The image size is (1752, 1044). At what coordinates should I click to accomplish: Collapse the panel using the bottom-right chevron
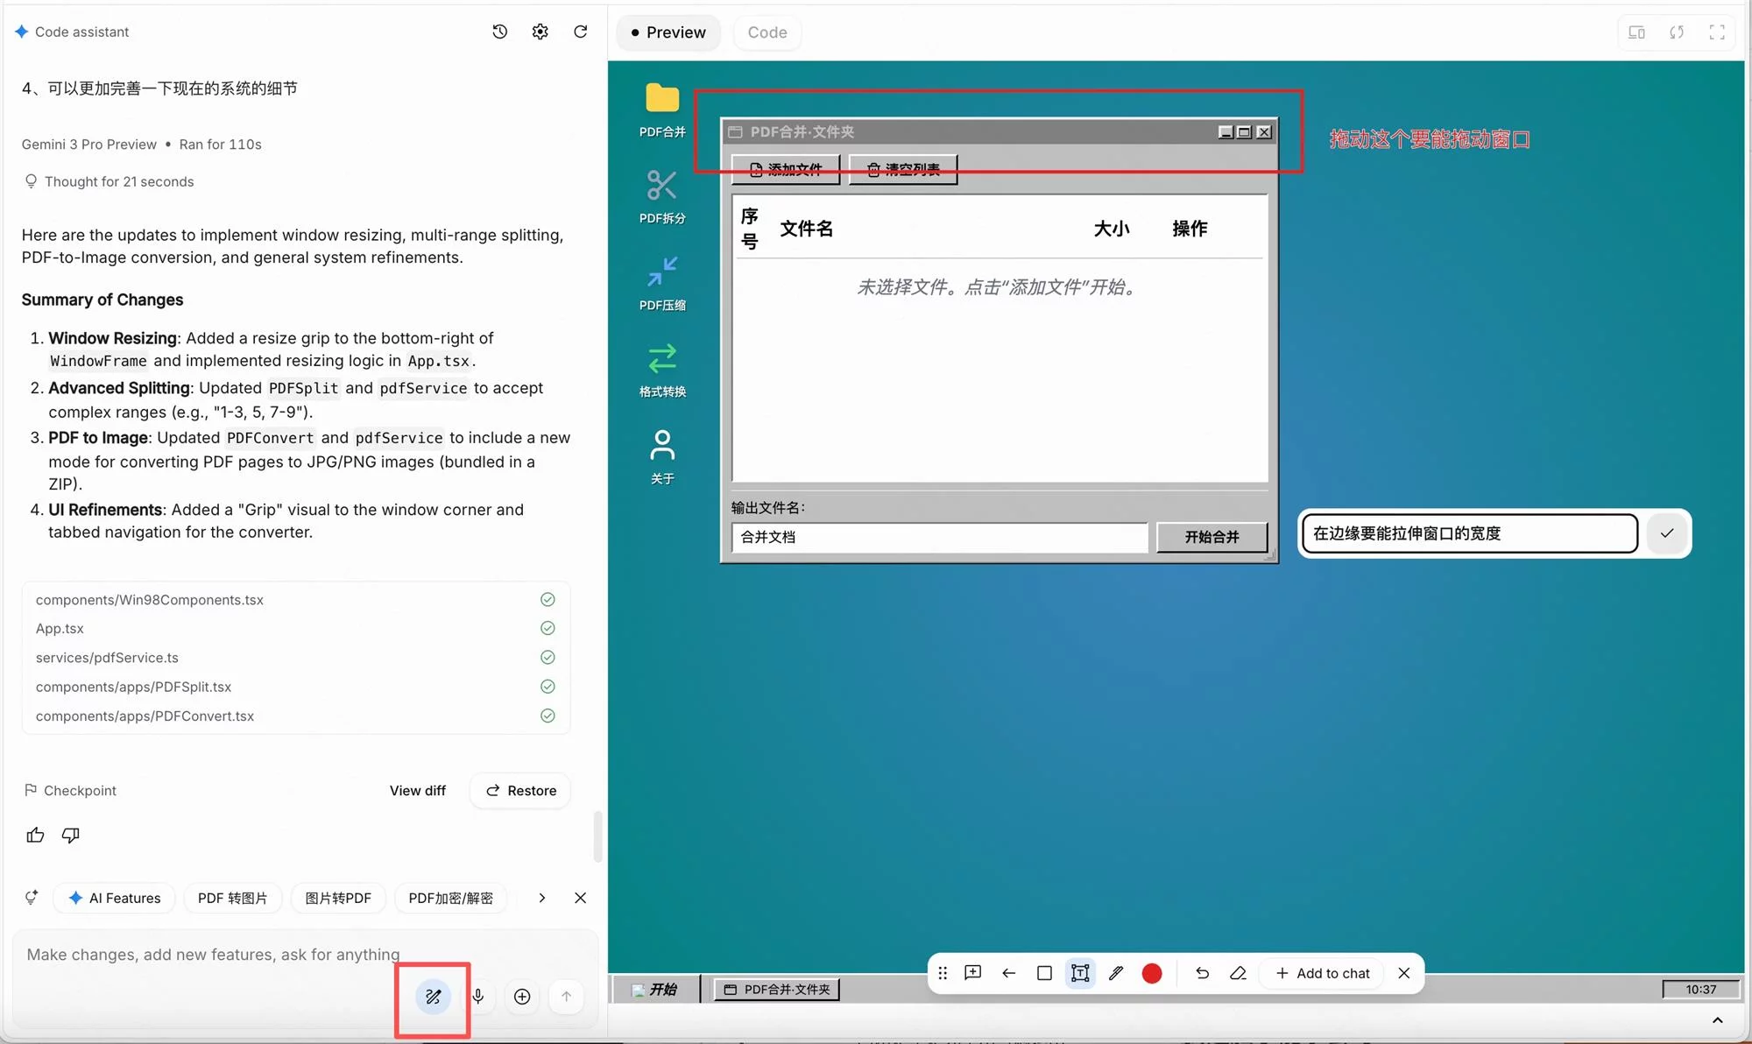[x=1717, y=1019]
